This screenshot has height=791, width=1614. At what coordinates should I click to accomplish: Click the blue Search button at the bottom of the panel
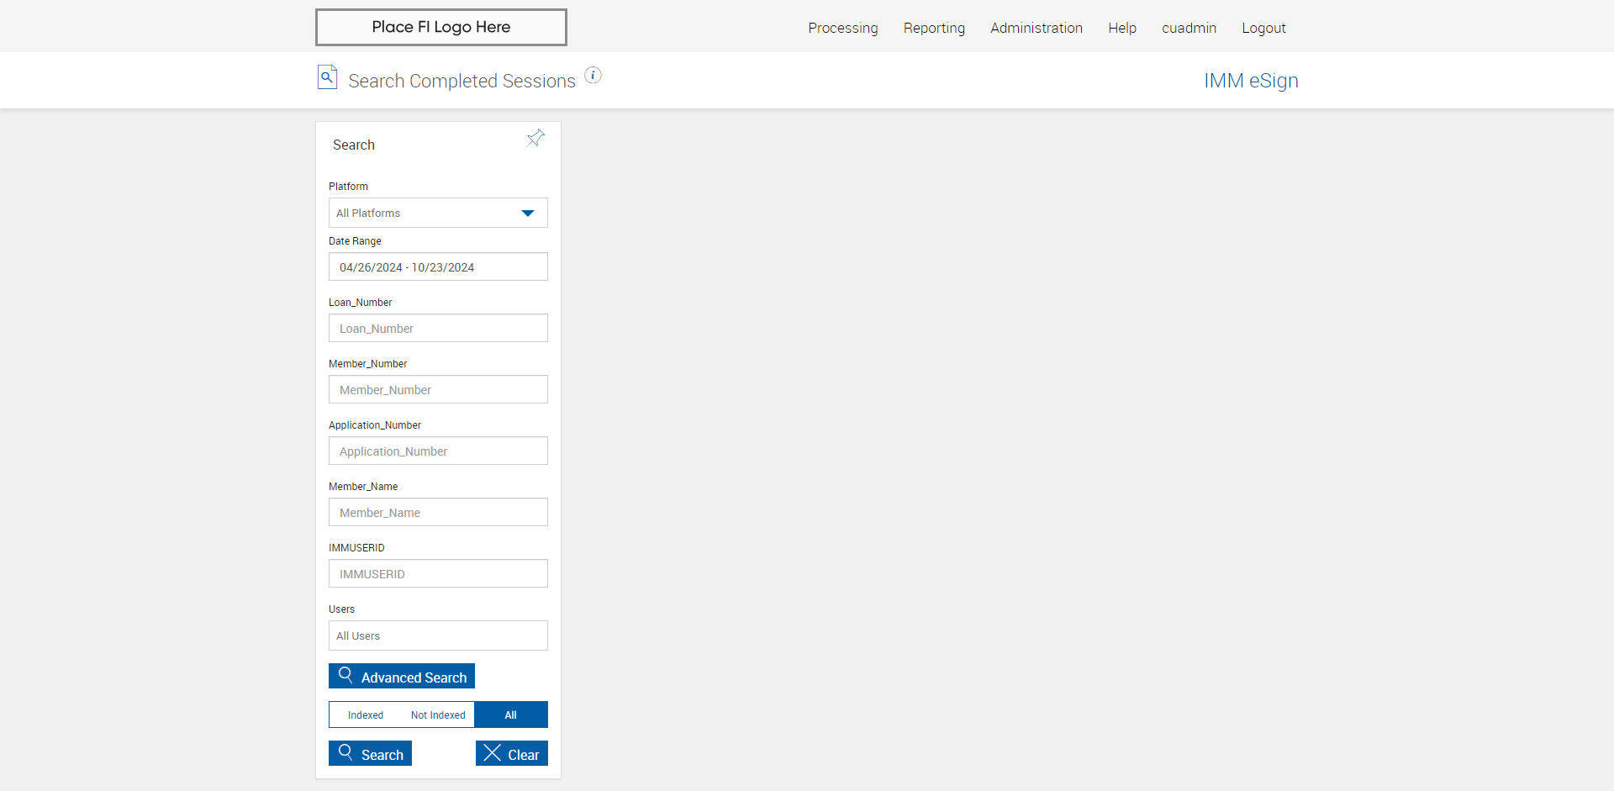point(370,754)
